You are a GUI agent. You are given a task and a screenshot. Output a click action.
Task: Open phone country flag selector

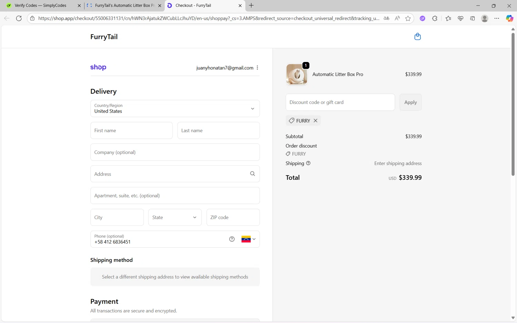pos(249,239)
